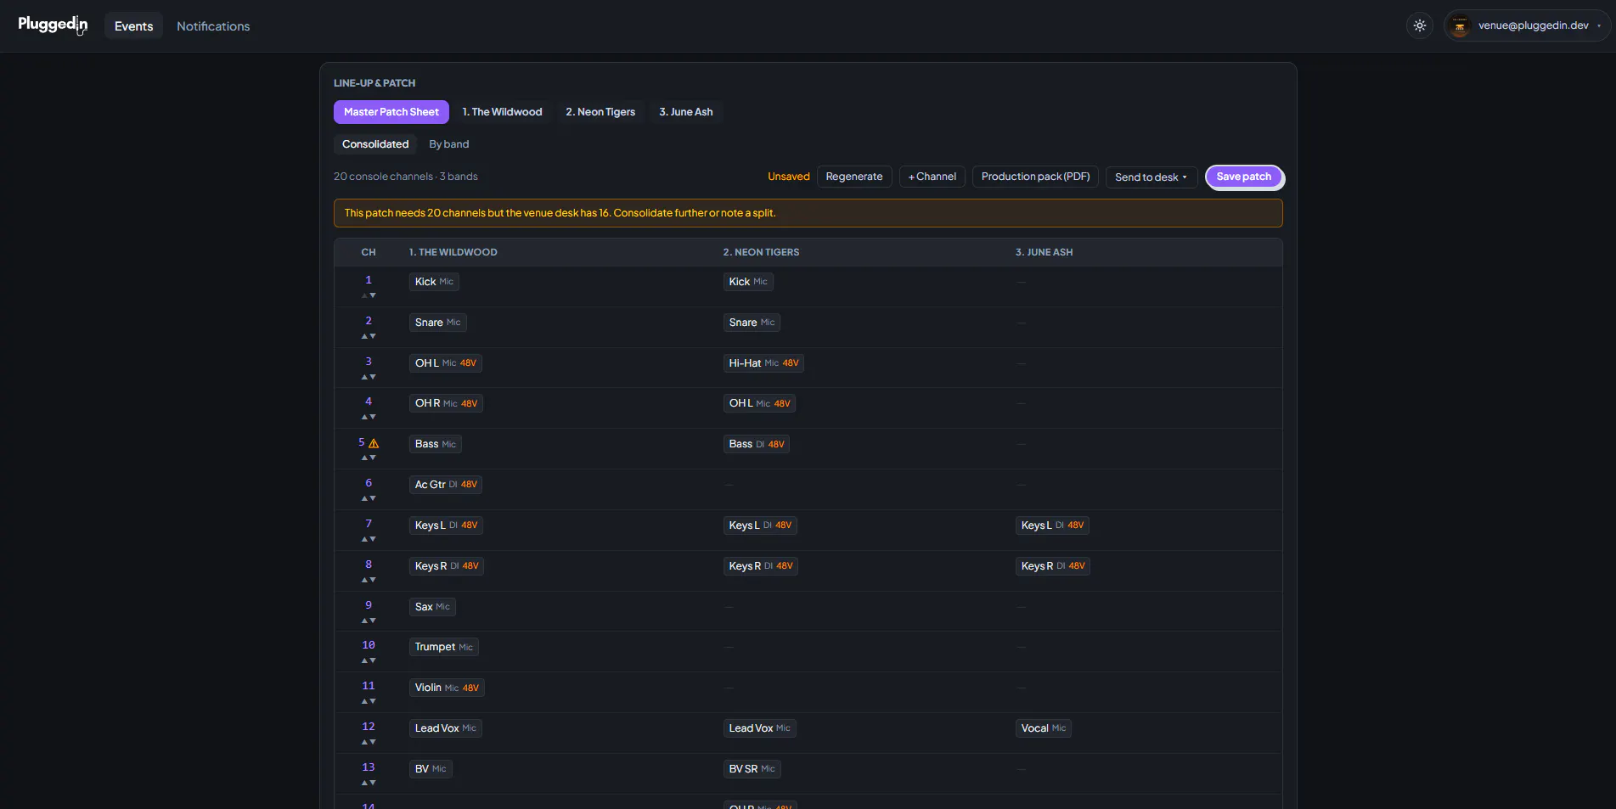Image resolution: width=1616 pixels, height=809 pixels.
Task: Move channel 6 down with its arrow
Action: (x=373, y=498)
